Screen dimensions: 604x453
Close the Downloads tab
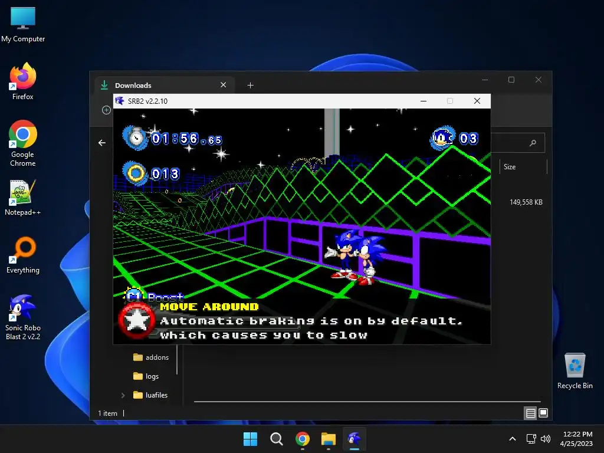pos(224,85)
